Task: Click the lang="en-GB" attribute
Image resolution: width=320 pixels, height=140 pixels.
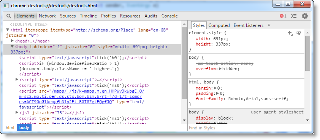Action: click(x=153, y=30)
